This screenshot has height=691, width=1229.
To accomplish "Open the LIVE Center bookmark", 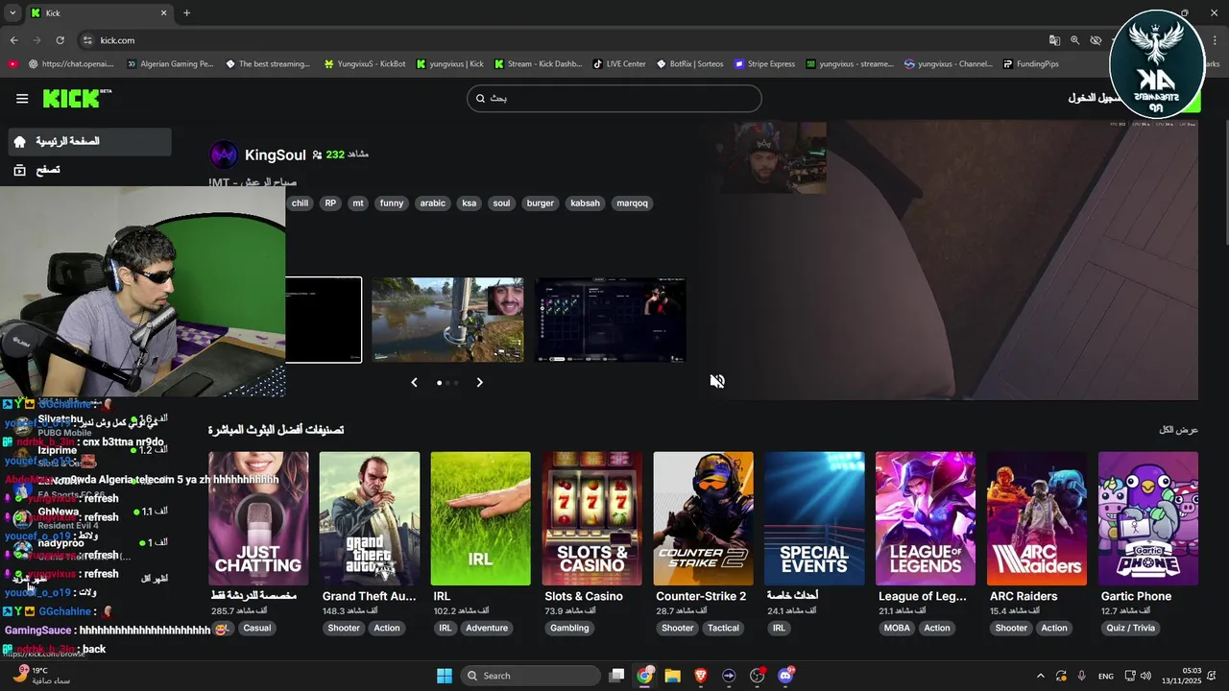I will pyautogui.click(x=619, y=64).
